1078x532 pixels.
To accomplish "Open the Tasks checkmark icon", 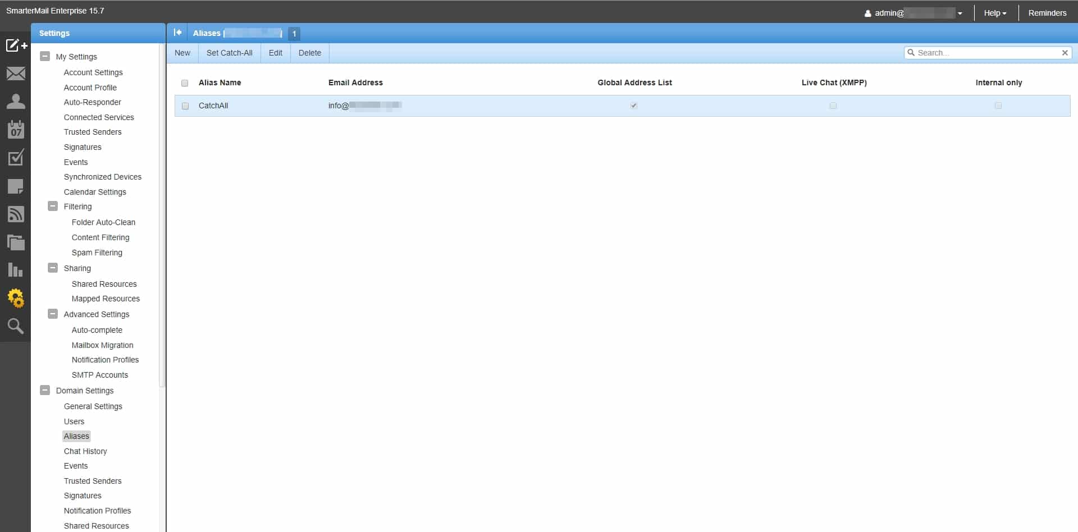I will (x=16, y=158).
